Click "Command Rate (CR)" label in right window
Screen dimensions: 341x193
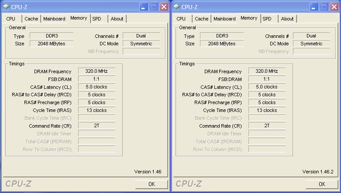(x=220, y=126)
